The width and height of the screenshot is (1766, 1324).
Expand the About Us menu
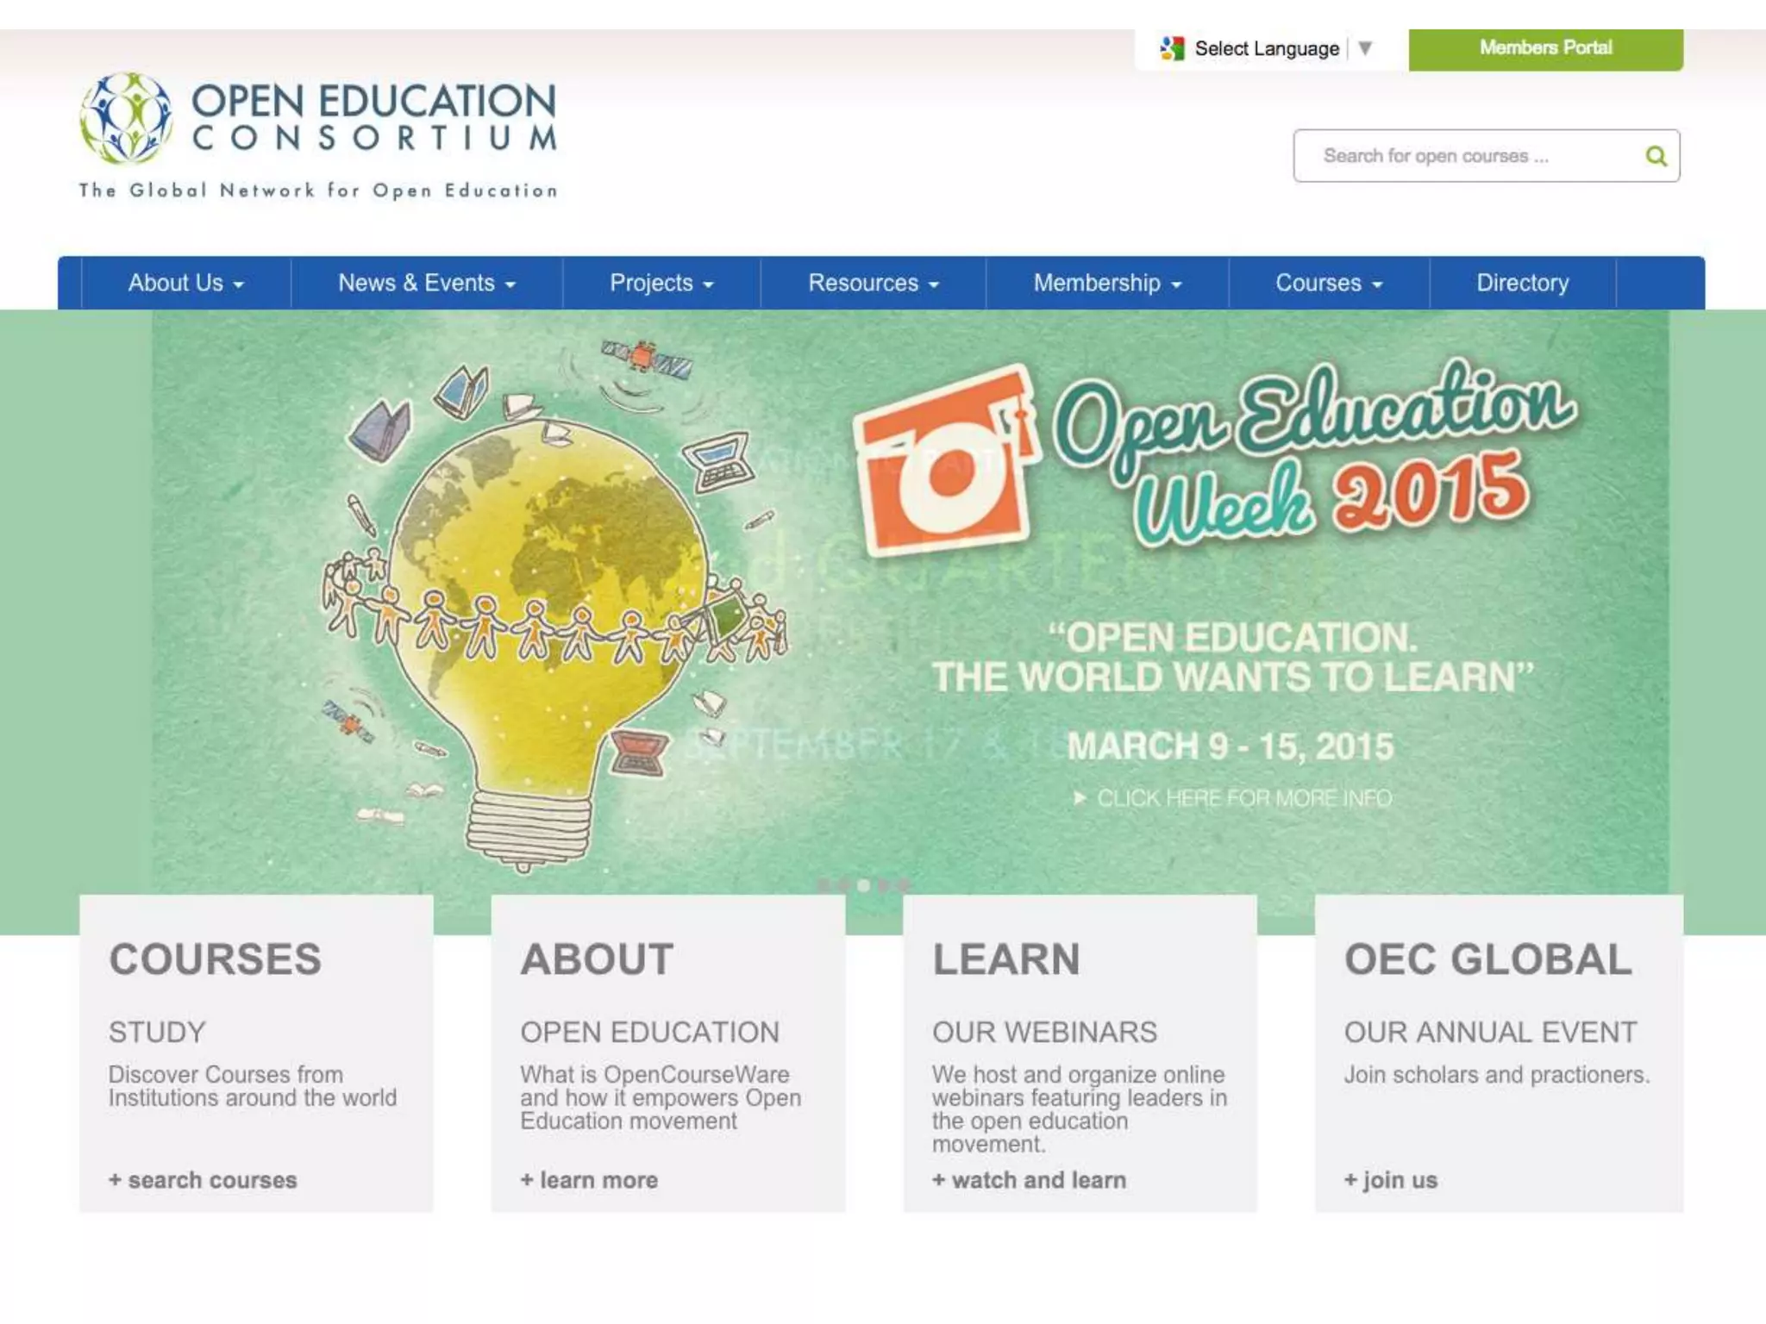click(185, 284)
